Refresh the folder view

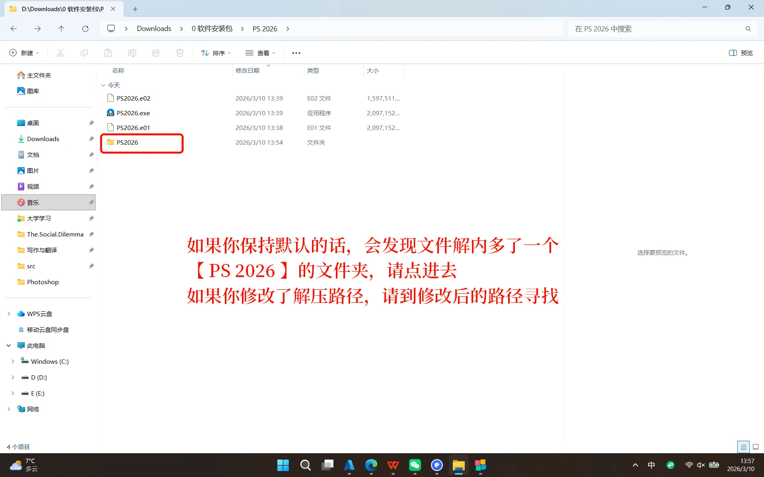pyautogui.click(x=85, y=28)
